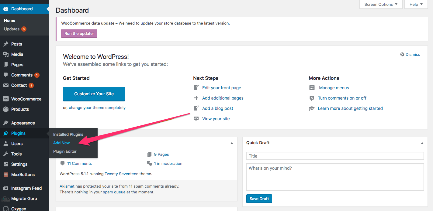This screenshot has height=211, width=433.
Task: Click the Contact badge showing 1
Action: (31, 86)
